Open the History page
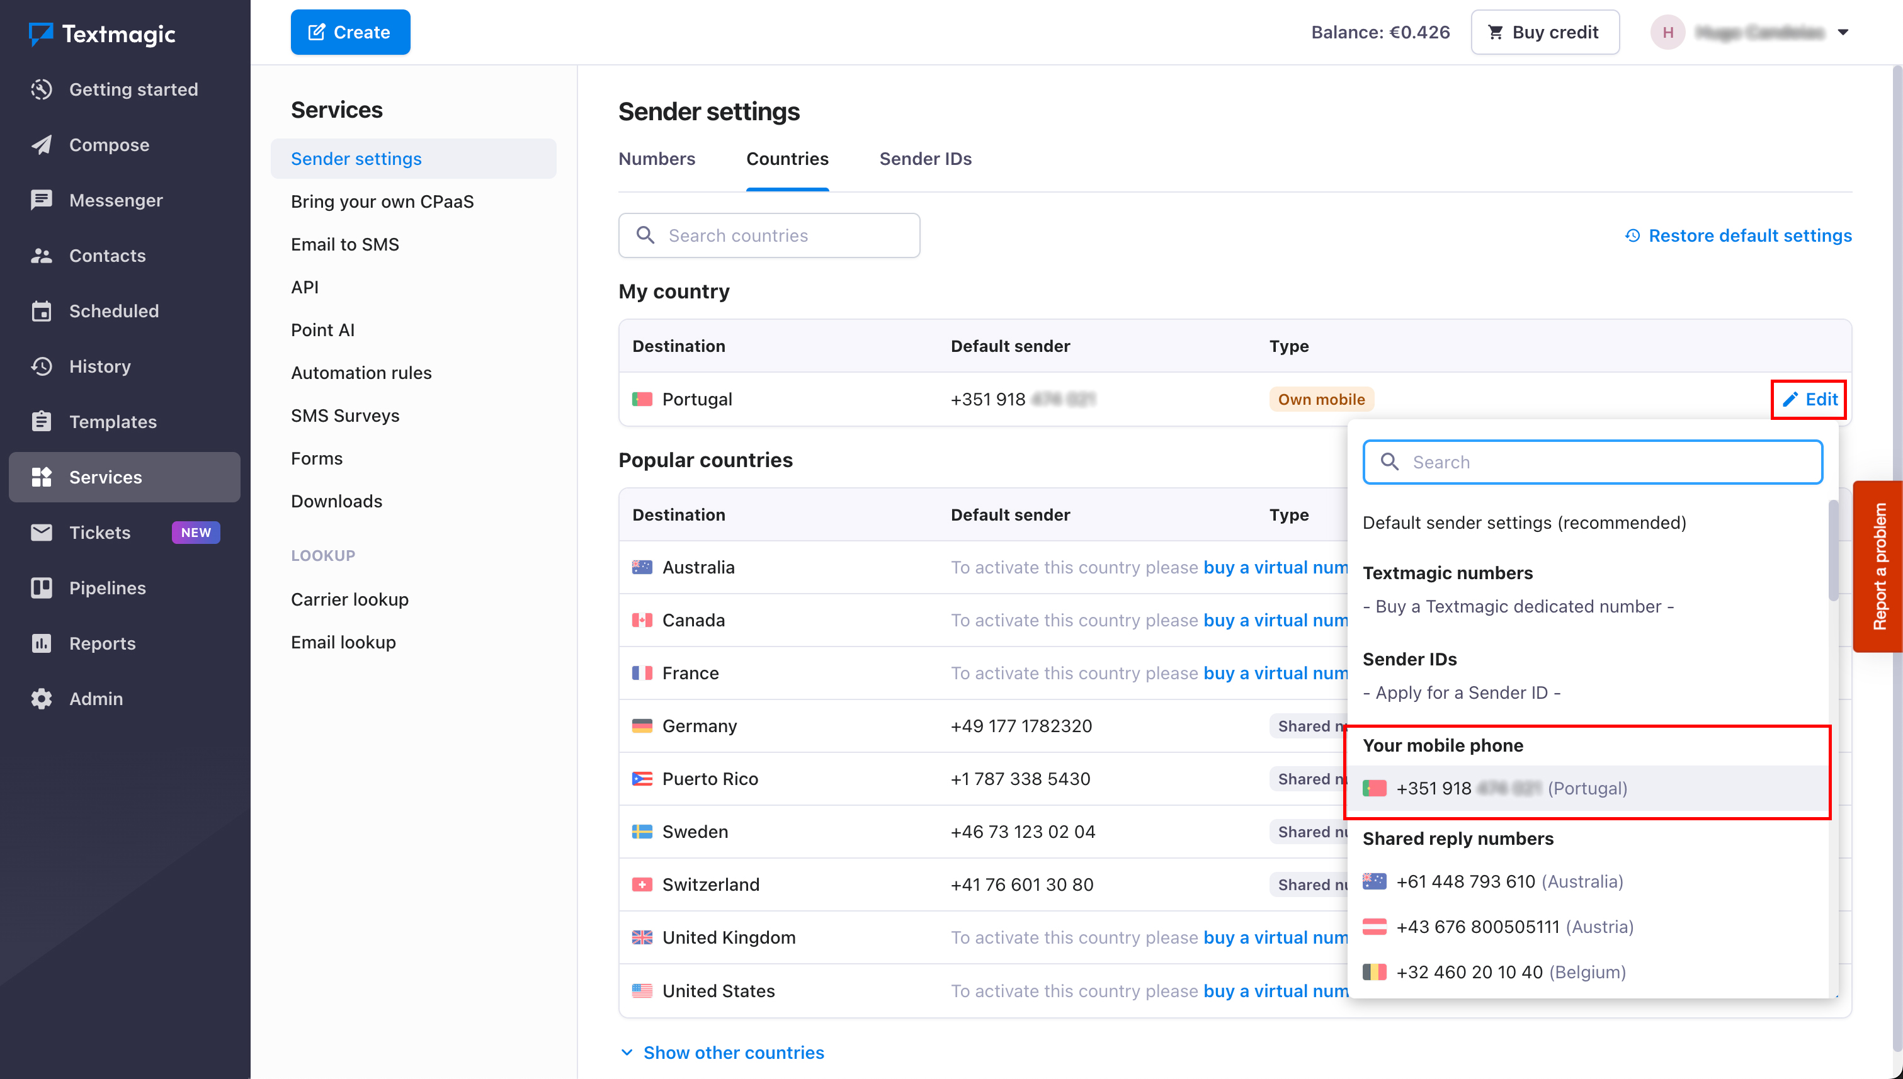This screenshot has height=1079, width=1903. [x=125, y=366]
